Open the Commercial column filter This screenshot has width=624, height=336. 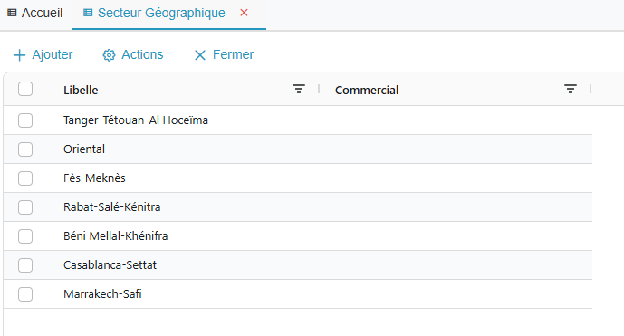[x=571, y=89]
